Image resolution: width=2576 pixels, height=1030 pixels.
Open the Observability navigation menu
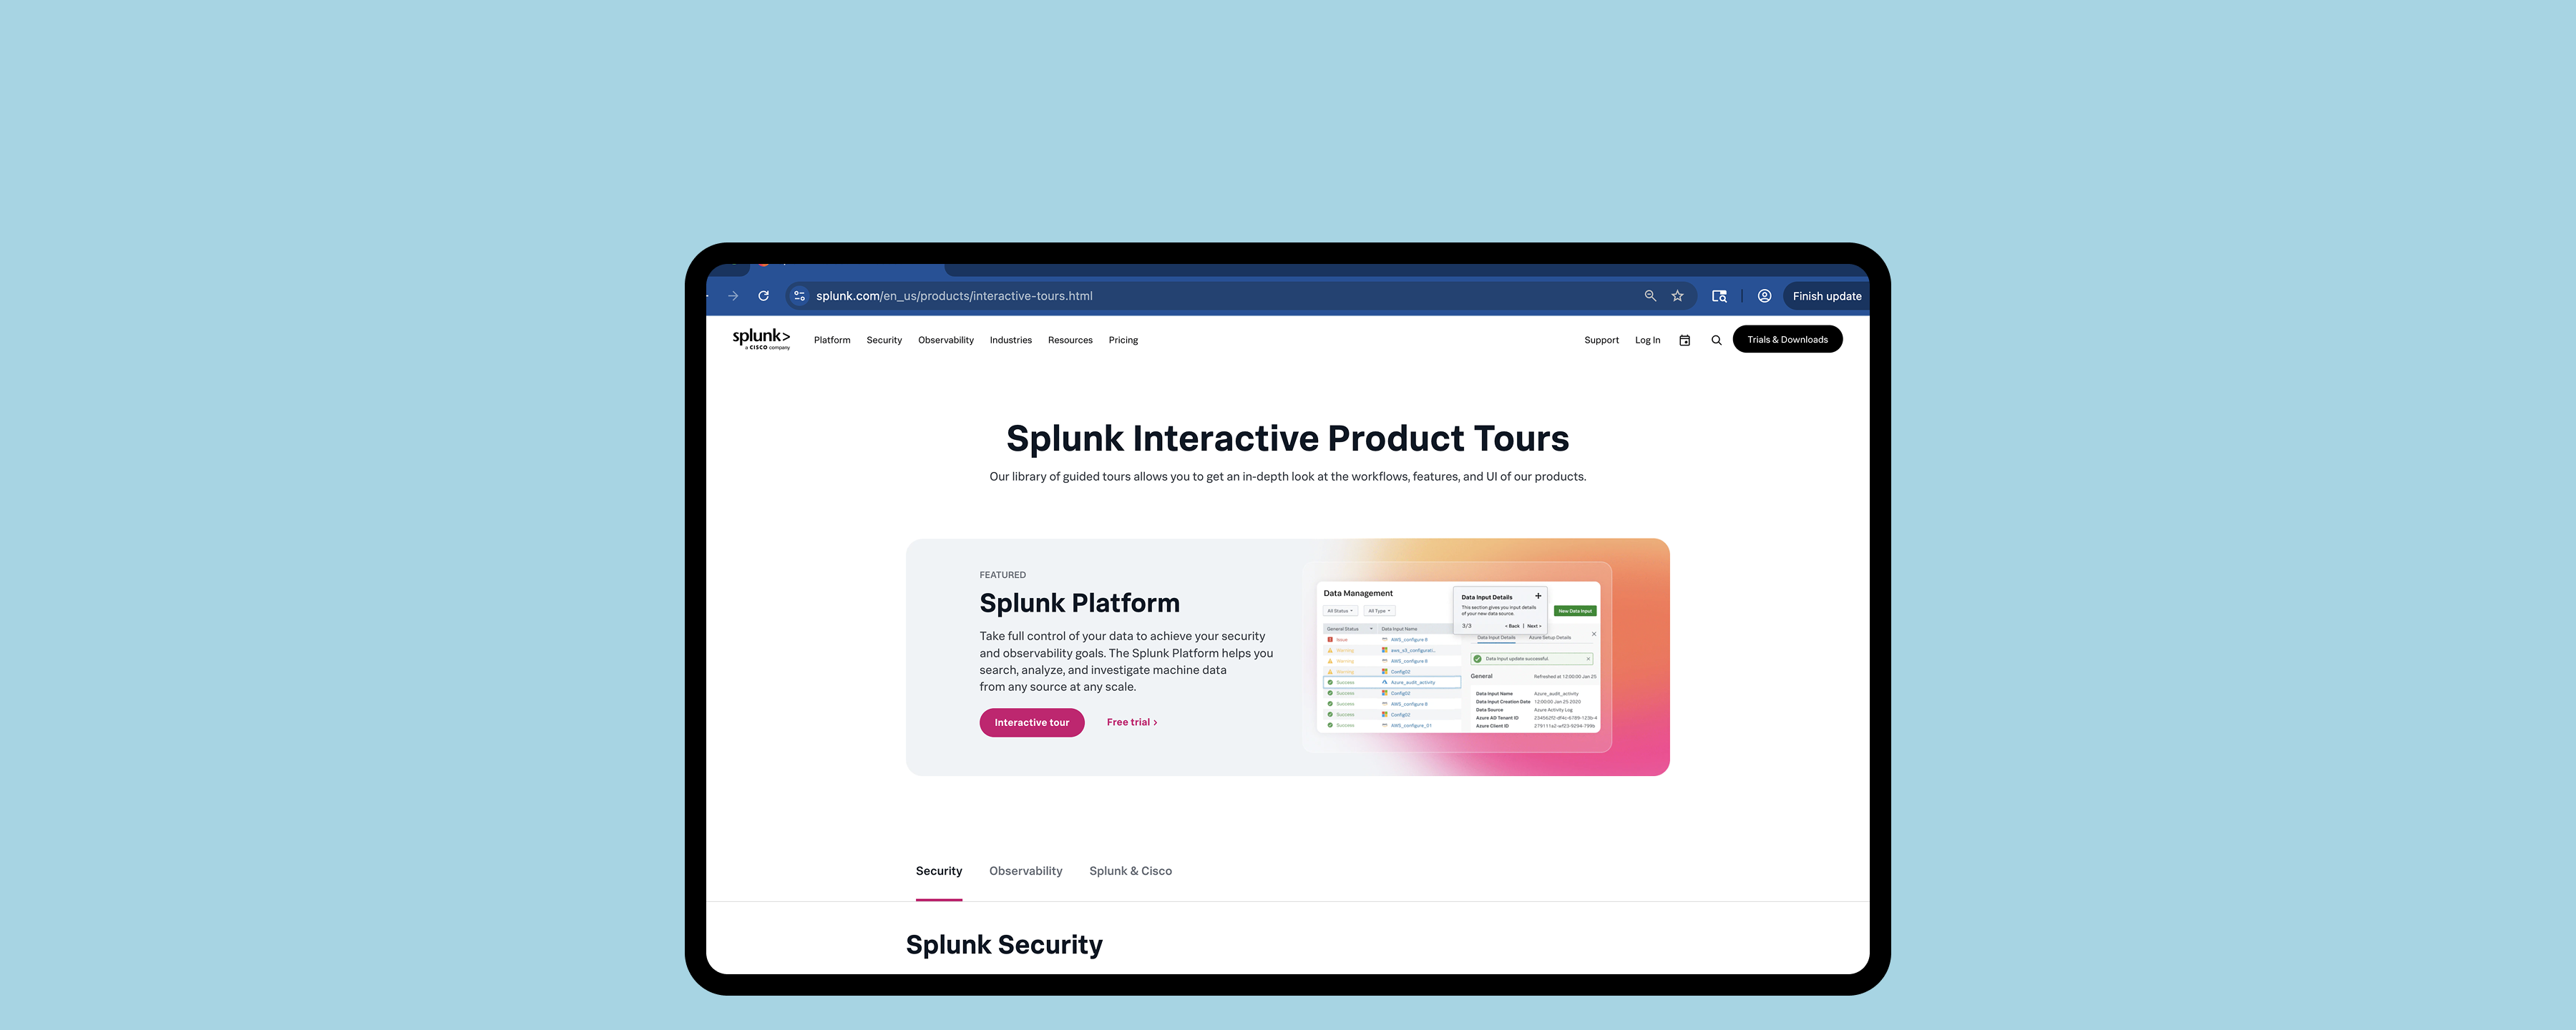(945, 340)
